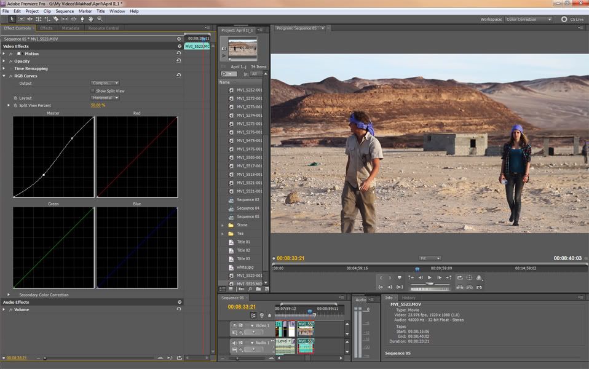Select the Pen tool in toolbar
The image size is (589, 369).
click(82, 19)
